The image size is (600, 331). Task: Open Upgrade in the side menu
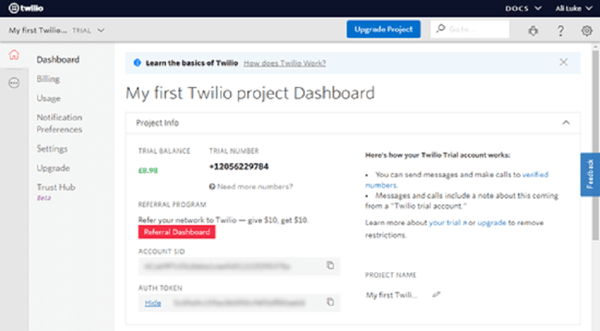(53, 168)
